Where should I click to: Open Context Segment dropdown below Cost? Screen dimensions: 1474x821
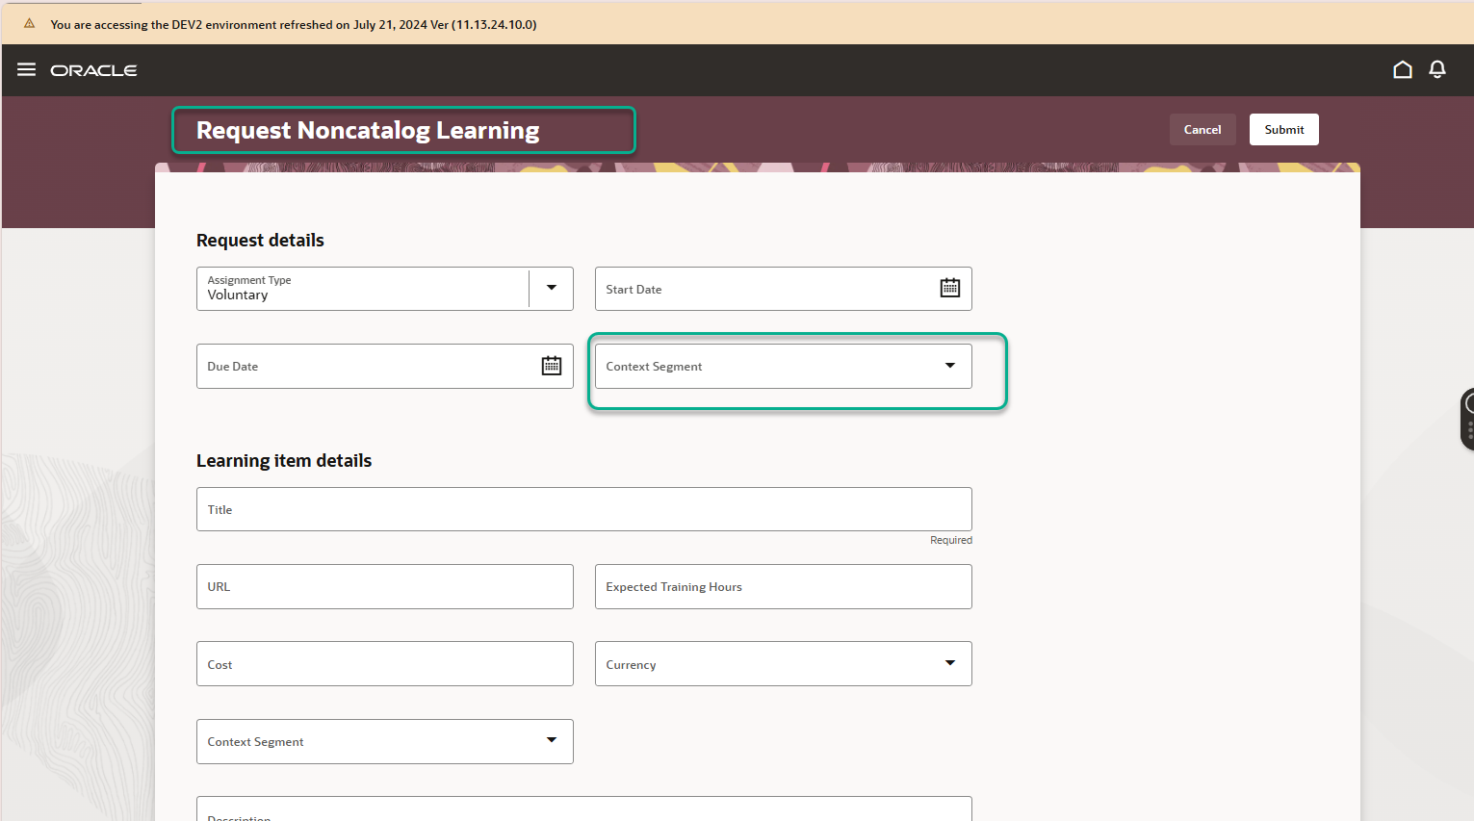click(385, 741)
